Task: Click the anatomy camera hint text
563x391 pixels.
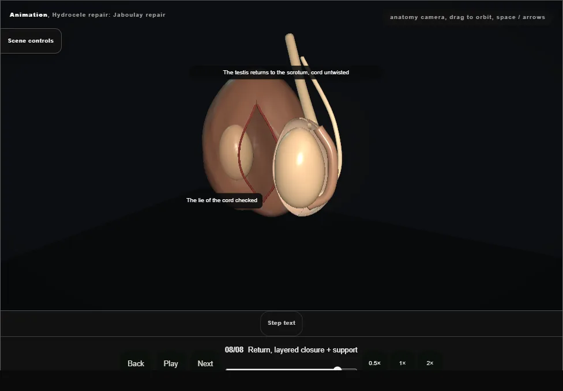Action: [x=467, y=17]
